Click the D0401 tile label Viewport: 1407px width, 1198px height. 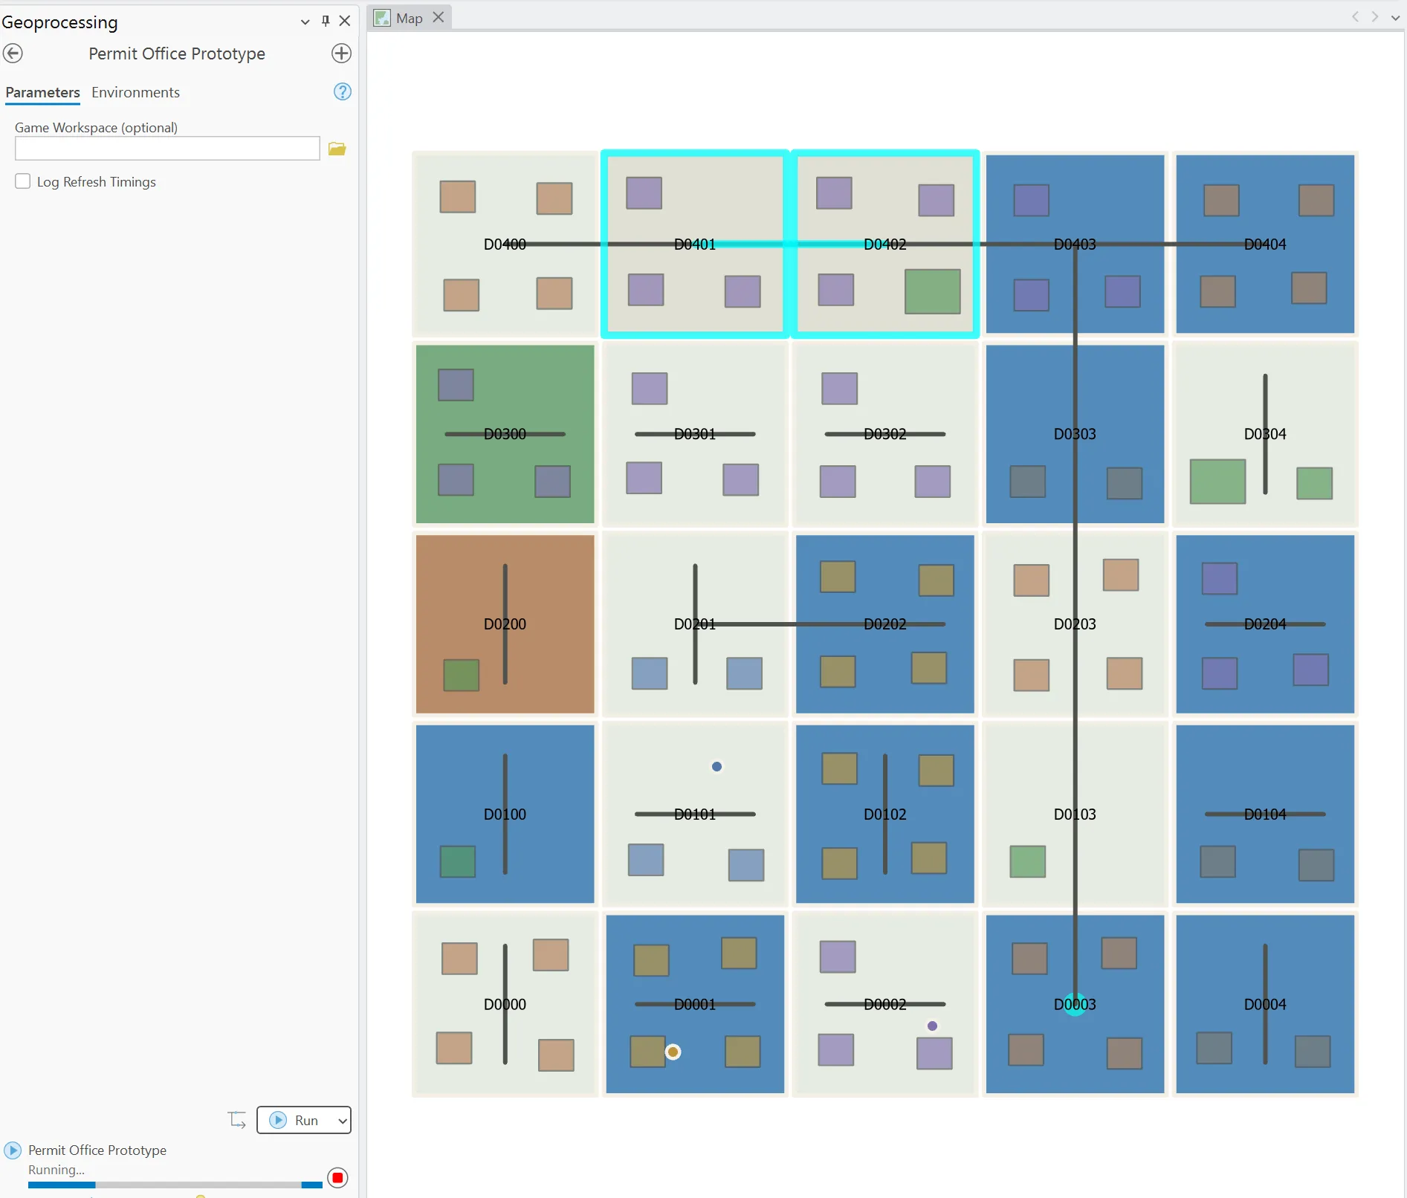pos(694,244)
